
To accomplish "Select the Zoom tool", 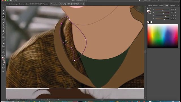I will click(x=3, y=52).
